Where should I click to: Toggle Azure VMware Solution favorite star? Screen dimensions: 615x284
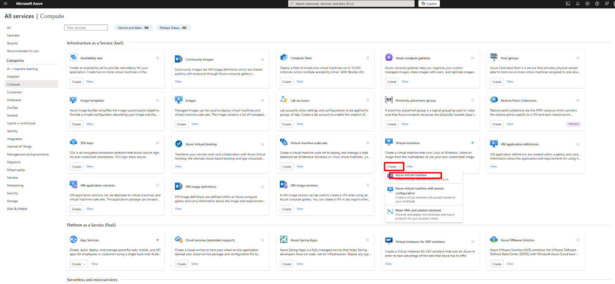click(x=578, y=240)
